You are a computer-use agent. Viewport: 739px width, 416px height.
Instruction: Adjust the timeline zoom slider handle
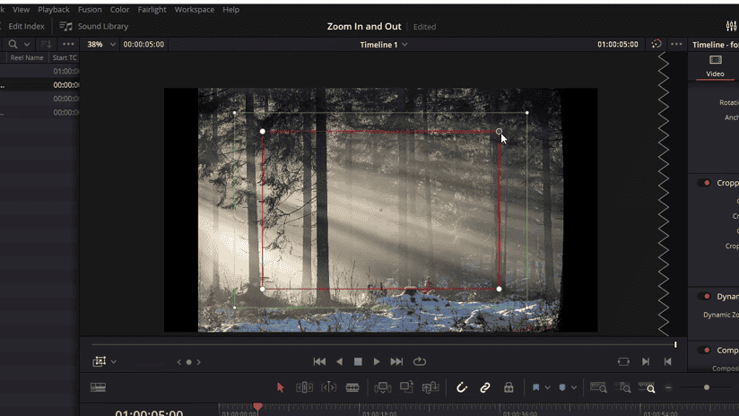coord(707,387)
